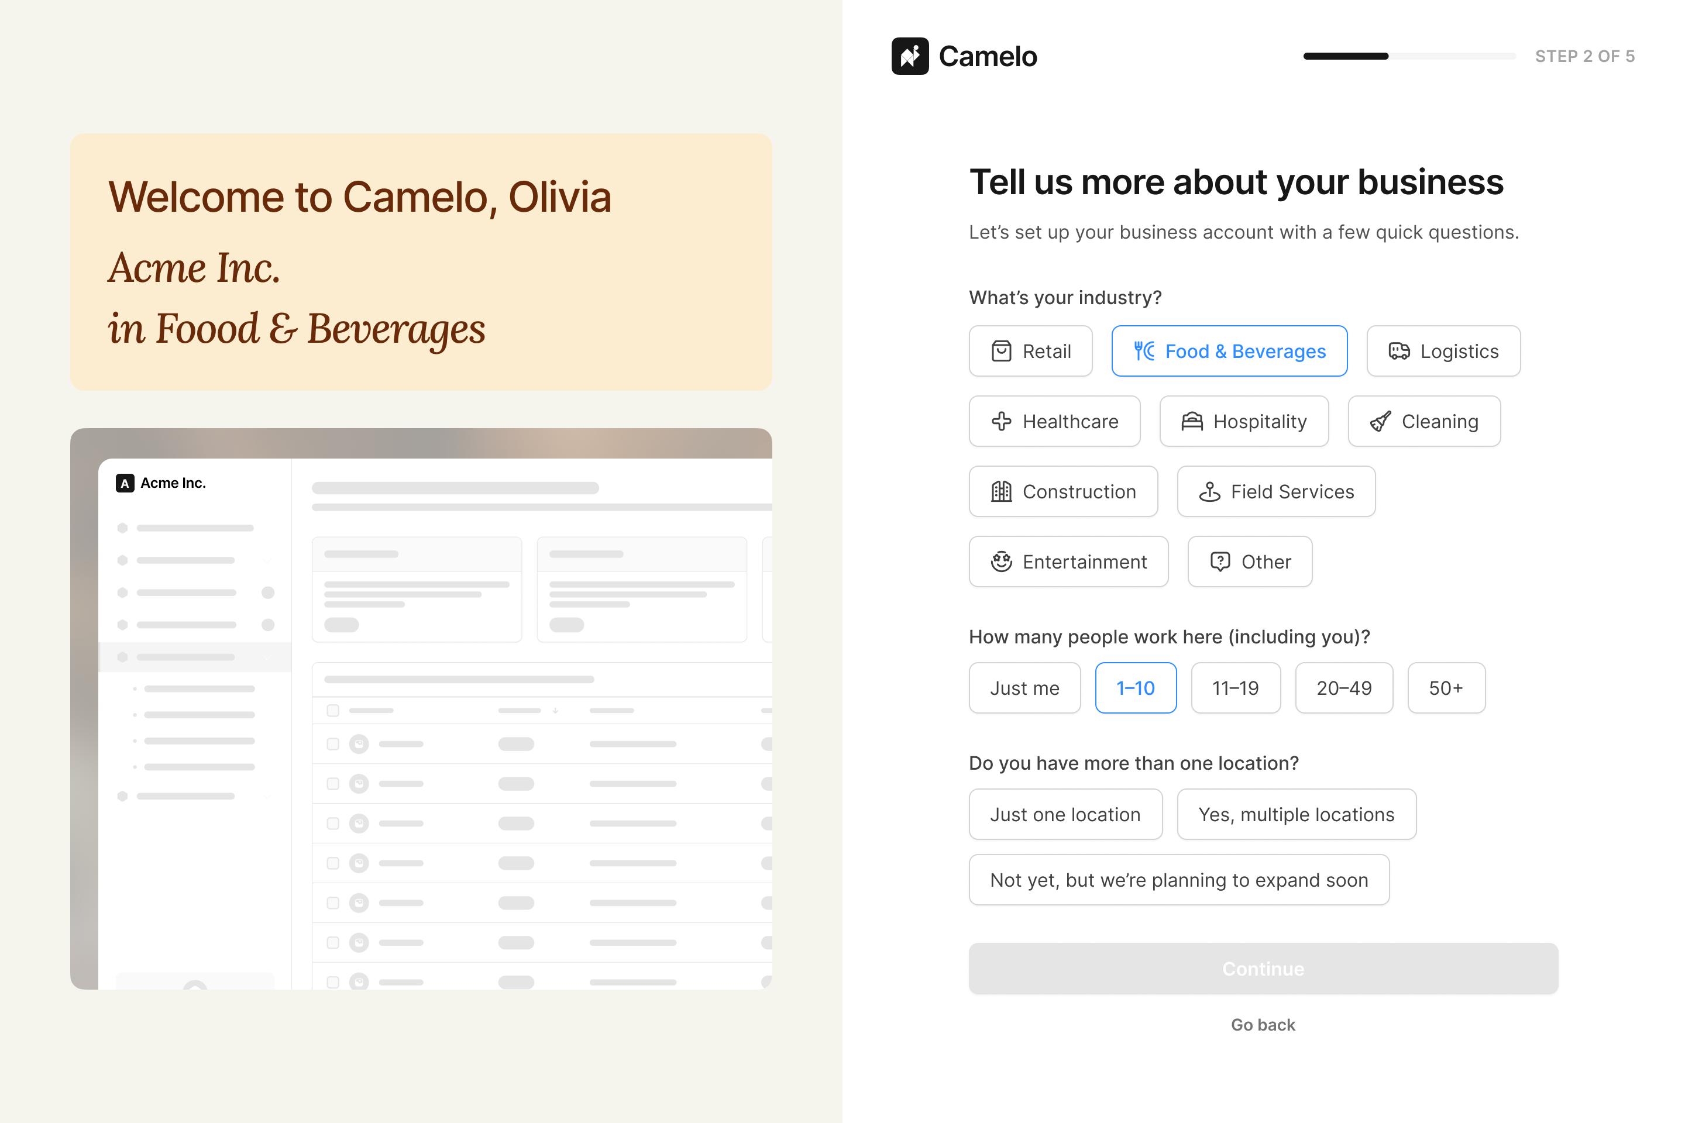Screen dimensions: 1685x1123
Task: Click 'Do you have more than one location?' label
Action: 1133,763
